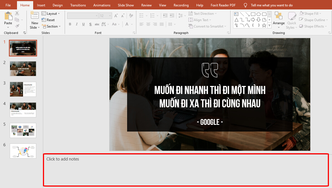Screen dimensions: 332x188
Task: Open the Shape Fill dropdown
Action: [310, 13]
